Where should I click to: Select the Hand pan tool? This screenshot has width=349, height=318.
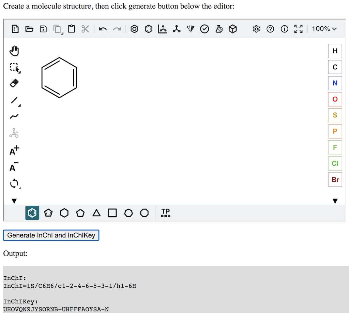click(14, 51)
